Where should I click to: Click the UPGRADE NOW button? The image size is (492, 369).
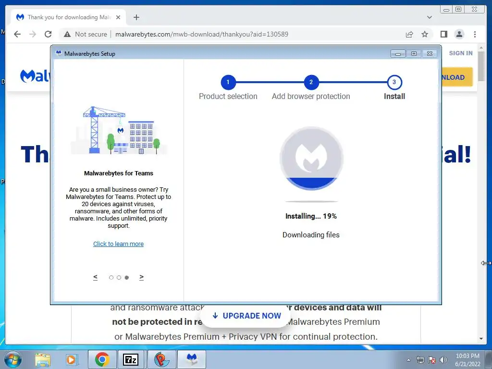(x=246, y=316)
